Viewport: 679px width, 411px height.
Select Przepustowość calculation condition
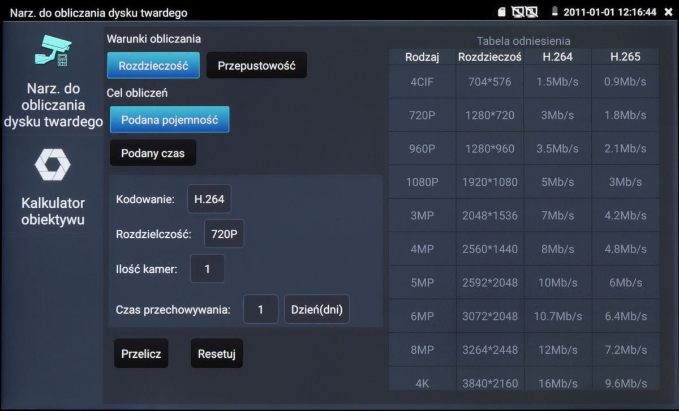click(256, 66)
